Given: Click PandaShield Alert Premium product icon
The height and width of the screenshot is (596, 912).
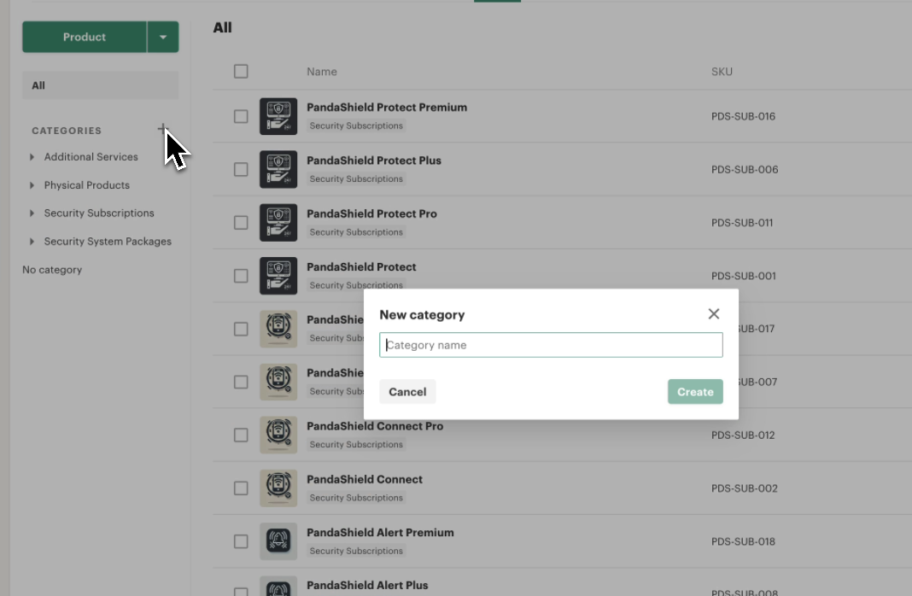Looking at the screenshot, I should (278, 540).
